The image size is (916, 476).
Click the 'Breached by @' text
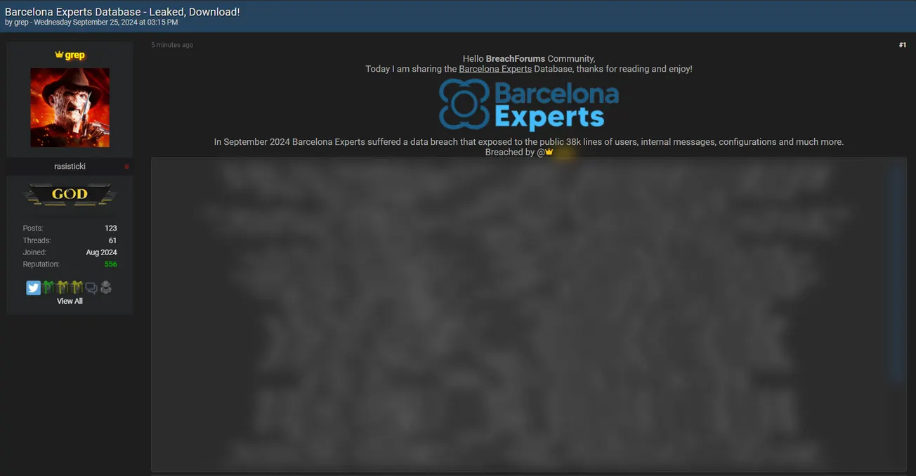coord(515,152)
